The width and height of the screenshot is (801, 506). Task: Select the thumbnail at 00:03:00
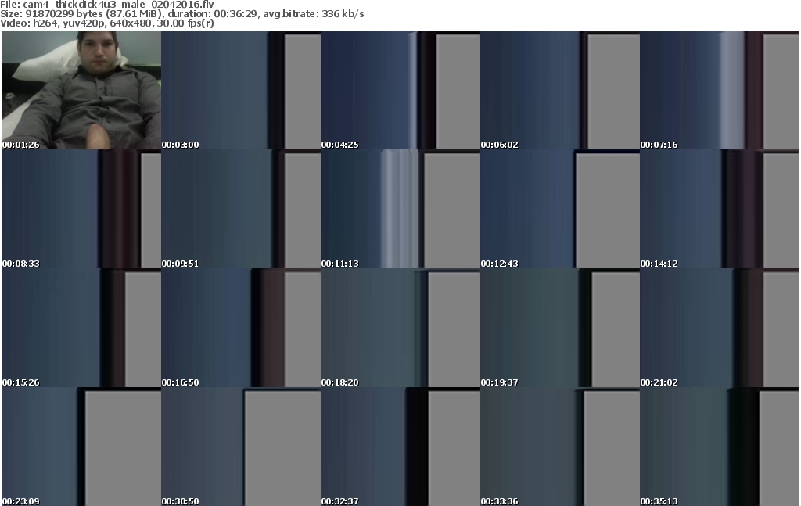[x=241, y=90]
